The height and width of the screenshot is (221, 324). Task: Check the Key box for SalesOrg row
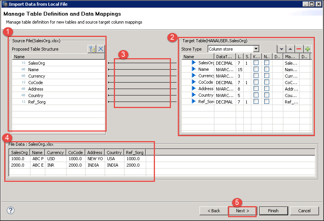tap(256, 63)
